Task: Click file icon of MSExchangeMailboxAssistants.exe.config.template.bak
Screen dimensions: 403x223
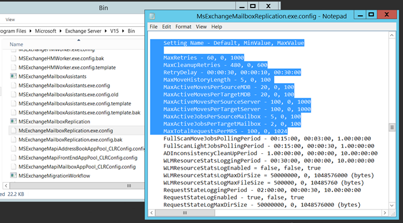Action: (13, 112)
